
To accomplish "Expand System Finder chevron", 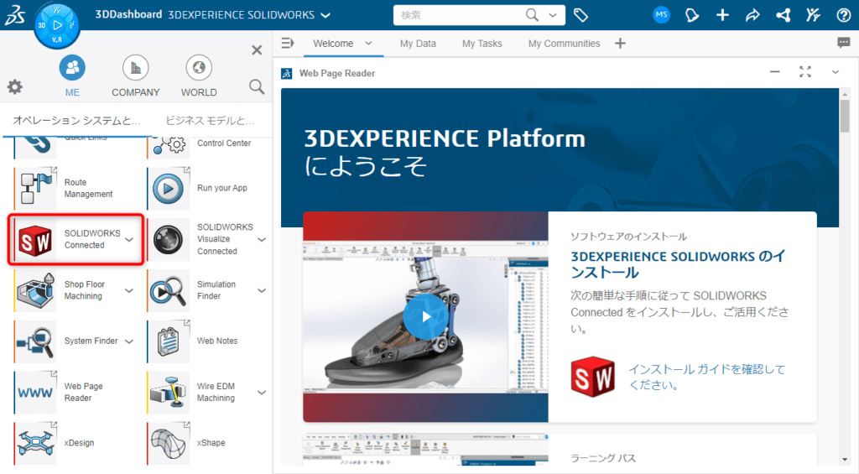I will pyautogui.click(x=129, y=341).
